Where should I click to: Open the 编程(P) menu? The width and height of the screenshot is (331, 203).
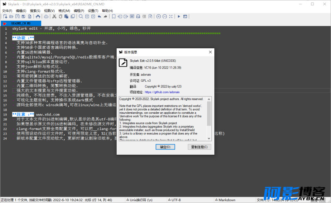click(x=79, y=11)
